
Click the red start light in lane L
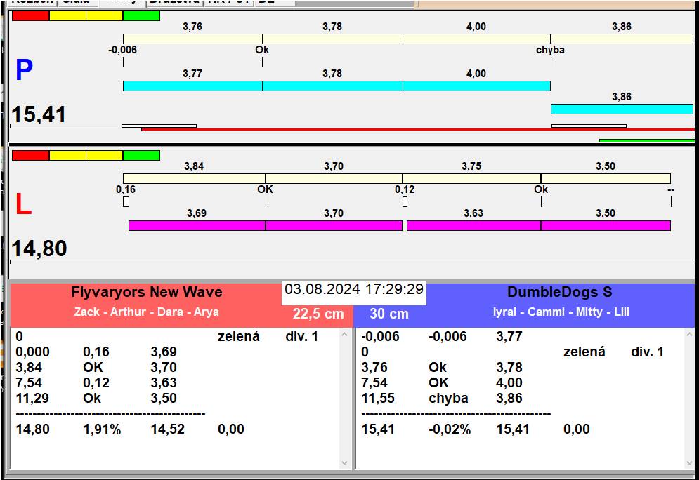[x=30, y=155]
